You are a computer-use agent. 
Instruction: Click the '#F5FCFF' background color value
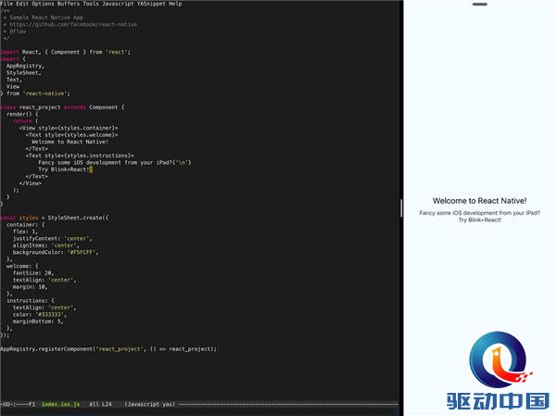pos(82,251)
